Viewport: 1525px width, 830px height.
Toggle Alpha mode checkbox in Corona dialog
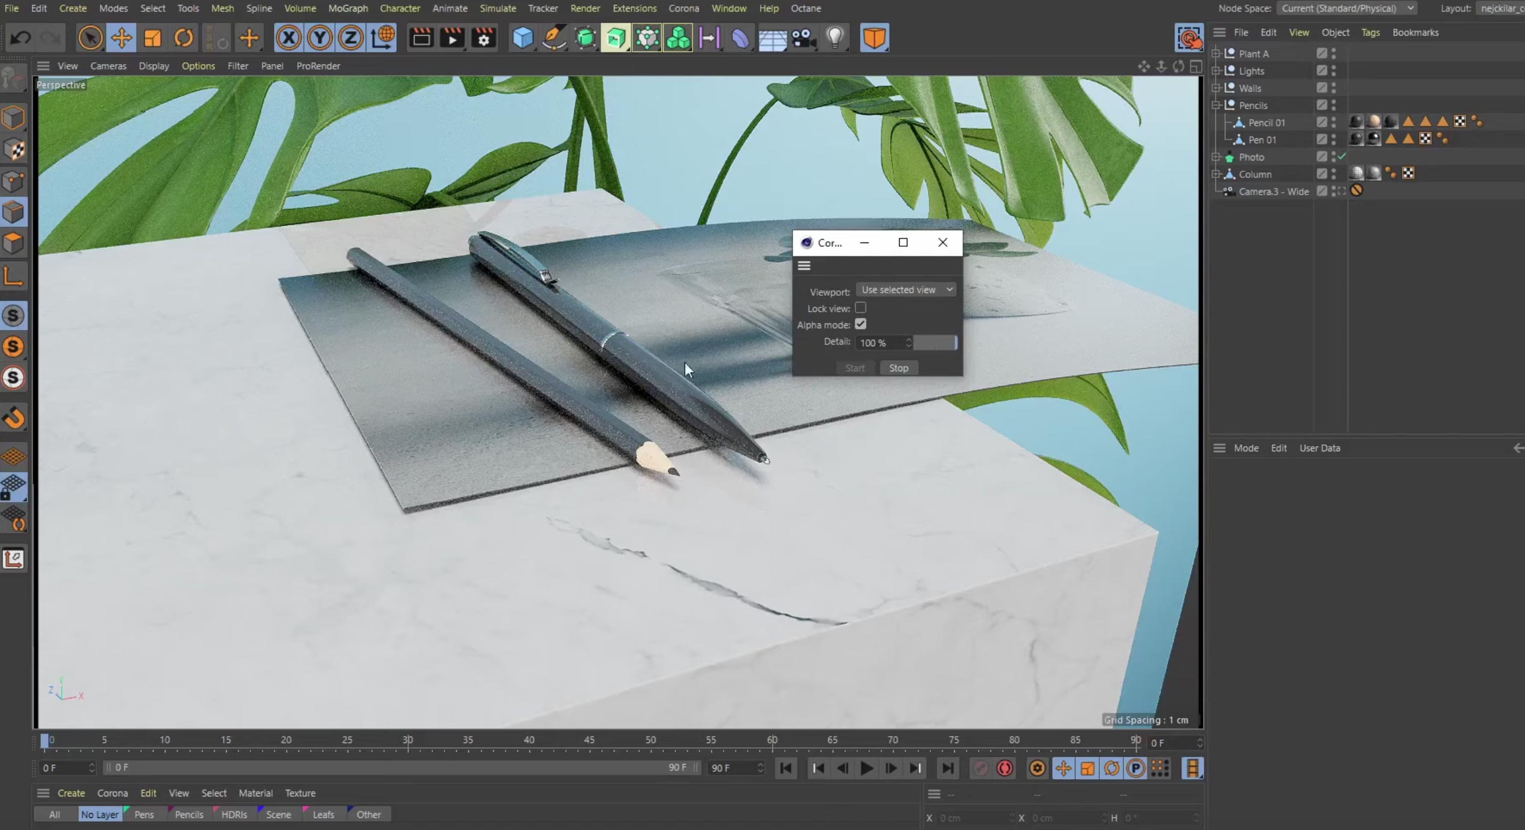[861, 324]
